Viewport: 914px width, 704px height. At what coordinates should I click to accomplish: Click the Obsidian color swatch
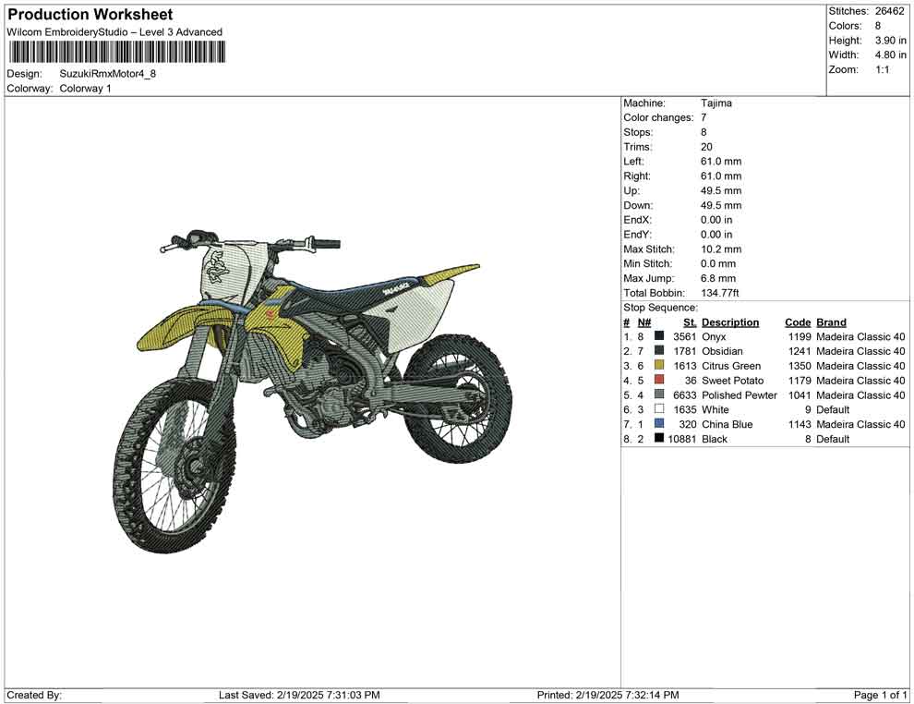click(658, 350)
